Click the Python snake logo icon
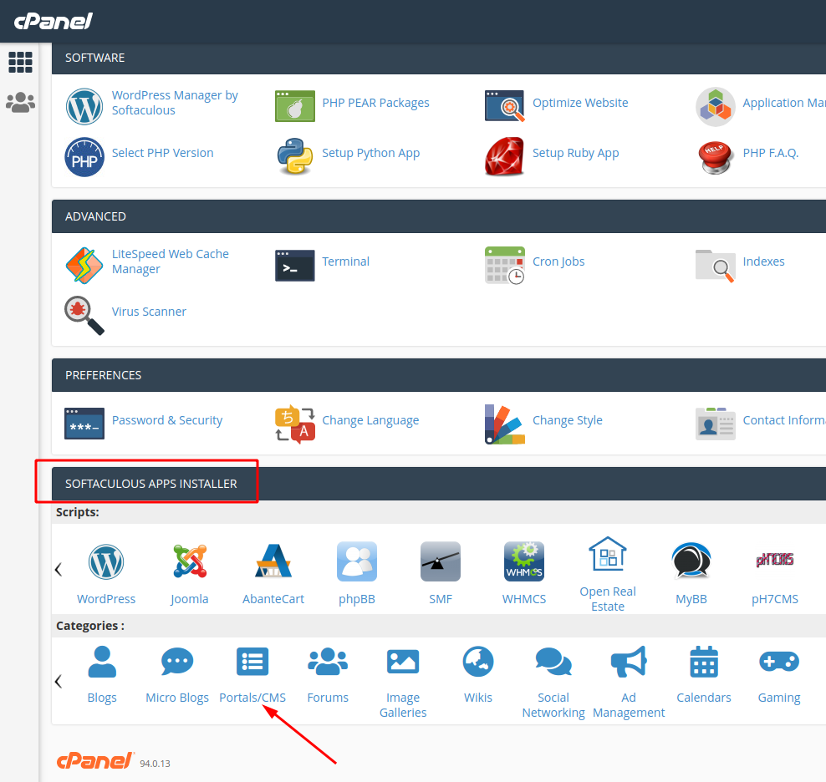 [x=295, y=156]
